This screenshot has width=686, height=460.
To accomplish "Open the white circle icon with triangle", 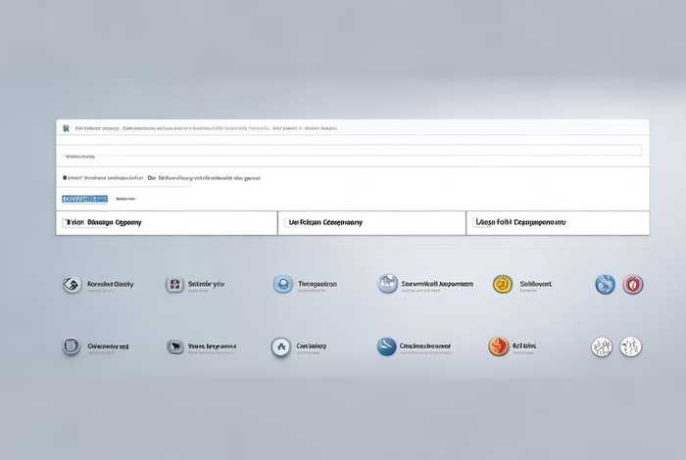I will [x=280, y=346].
